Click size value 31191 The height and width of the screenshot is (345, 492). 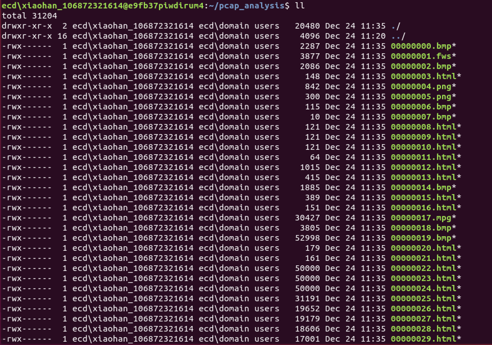[x=307, y=298]
